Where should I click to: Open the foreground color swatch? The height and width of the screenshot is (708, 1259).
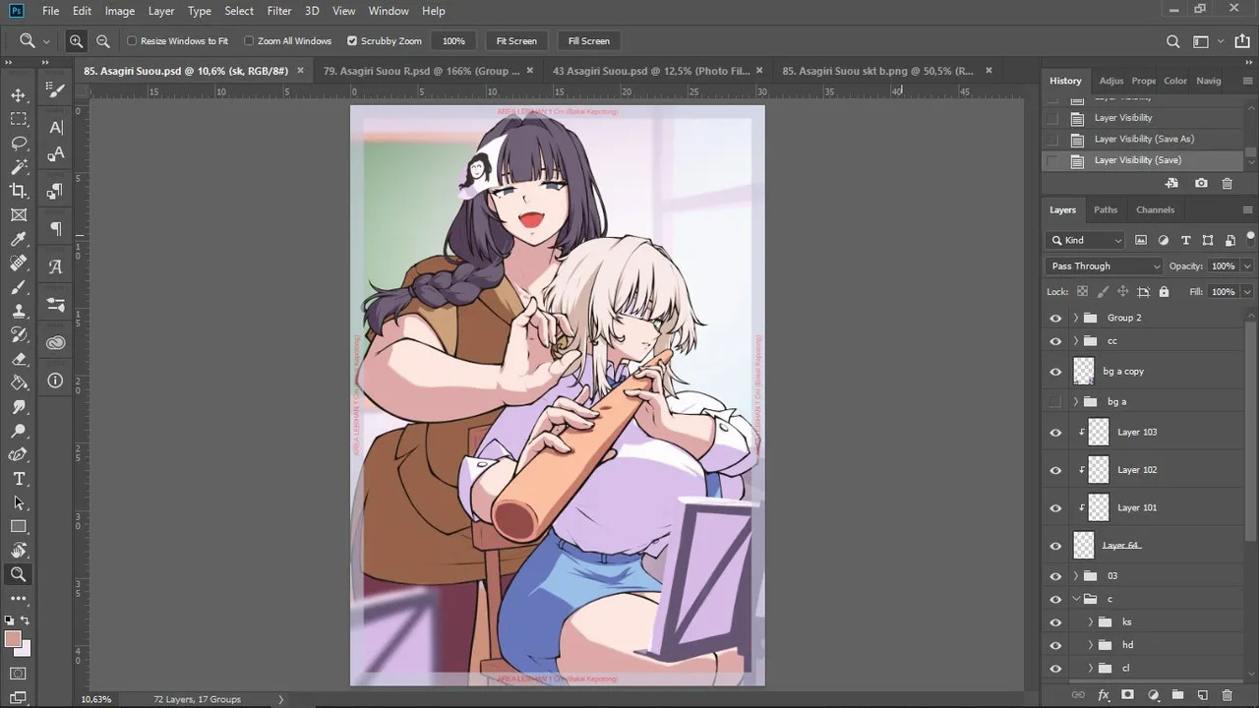[13, 640]
